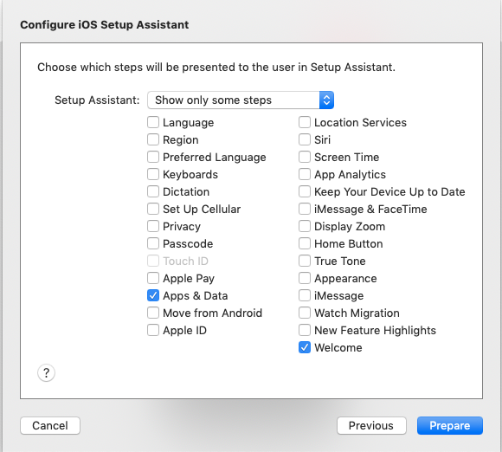This screenshot has width=502, height=452.
Task: Select the Location Services checkbox
Action: pos(305,122)
